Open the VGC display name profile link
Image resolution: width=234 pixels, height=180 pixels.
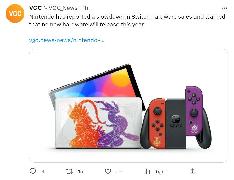coord(35,8)
